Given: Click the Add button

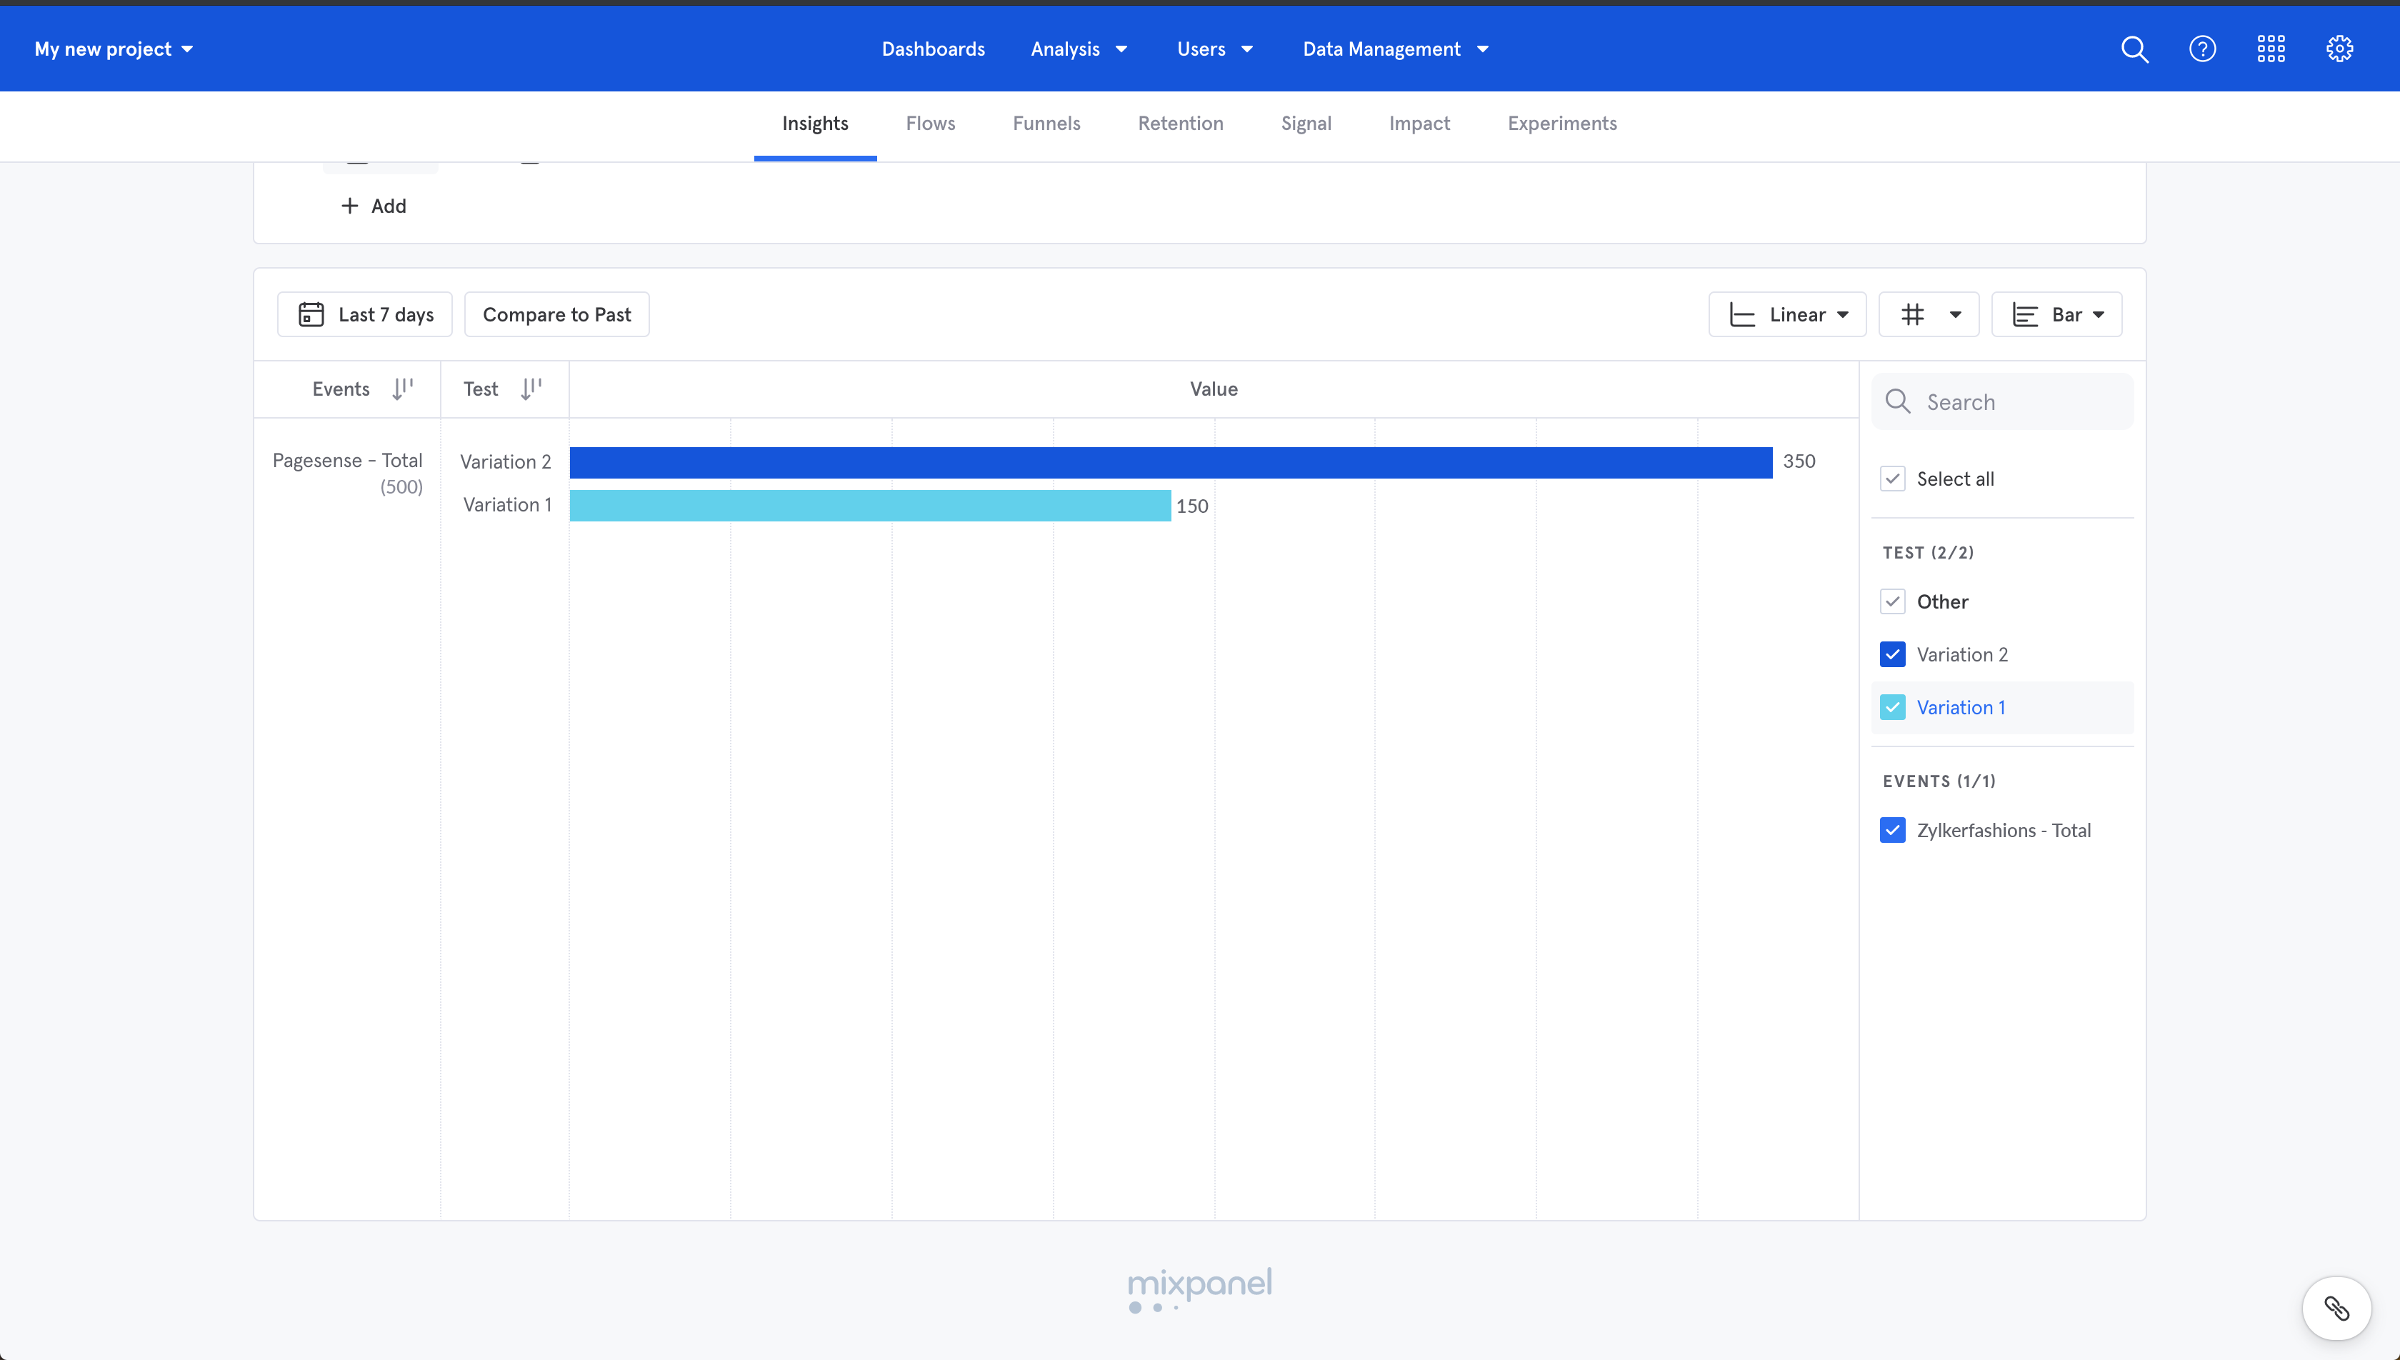Looking at the screenshot, I should point(374,206).
